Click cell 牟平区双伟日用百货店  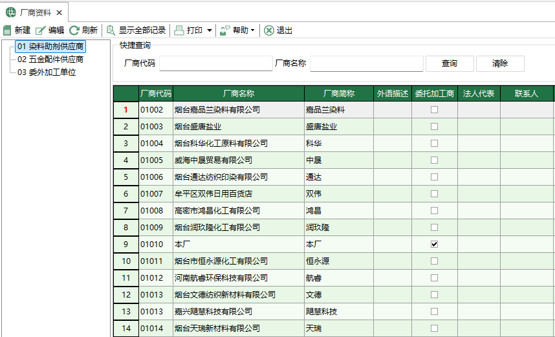239,193
